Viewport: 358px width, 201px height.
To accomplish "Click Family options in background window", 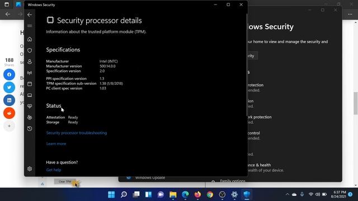I will (x=233, y=181).
